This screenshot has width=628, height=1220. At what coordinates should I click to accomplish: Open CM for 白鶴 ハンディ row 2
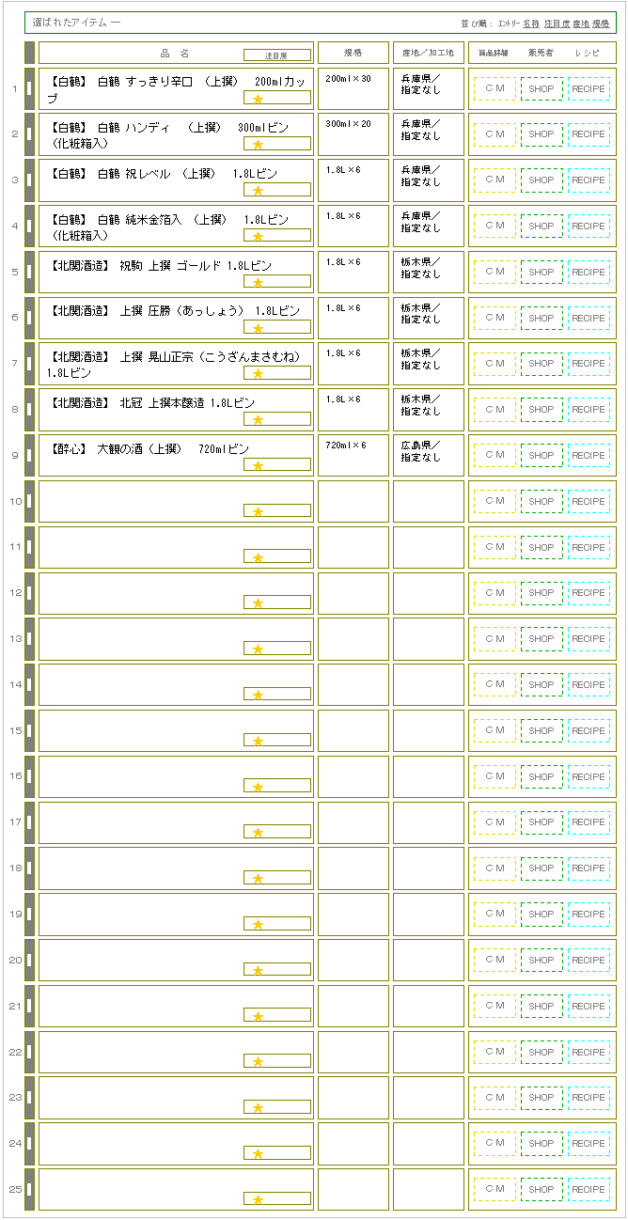pyautogui.click(x=495, y=134)
